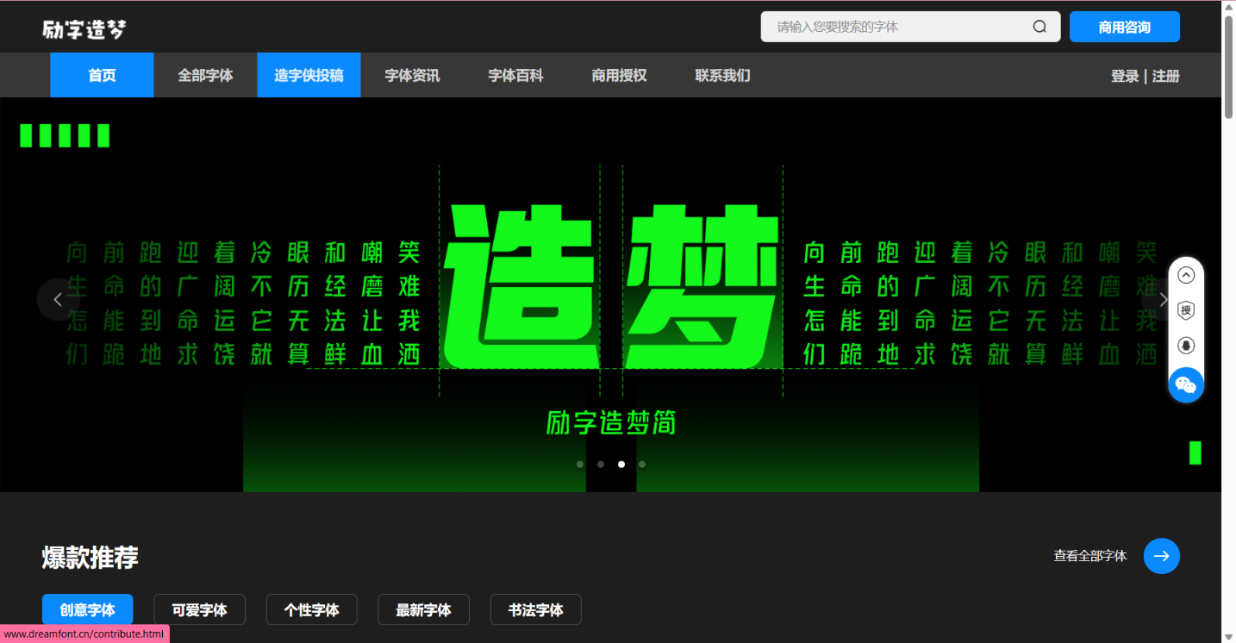Viewport: 1236px width, 643px height.
Task: Follow the 查看全部字体 link
Action: click(1089, 556)
